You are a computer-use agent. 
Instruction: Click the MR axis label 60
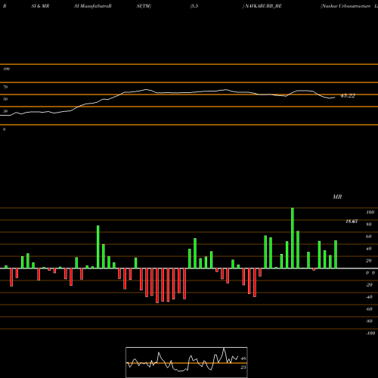pos(369,237)
